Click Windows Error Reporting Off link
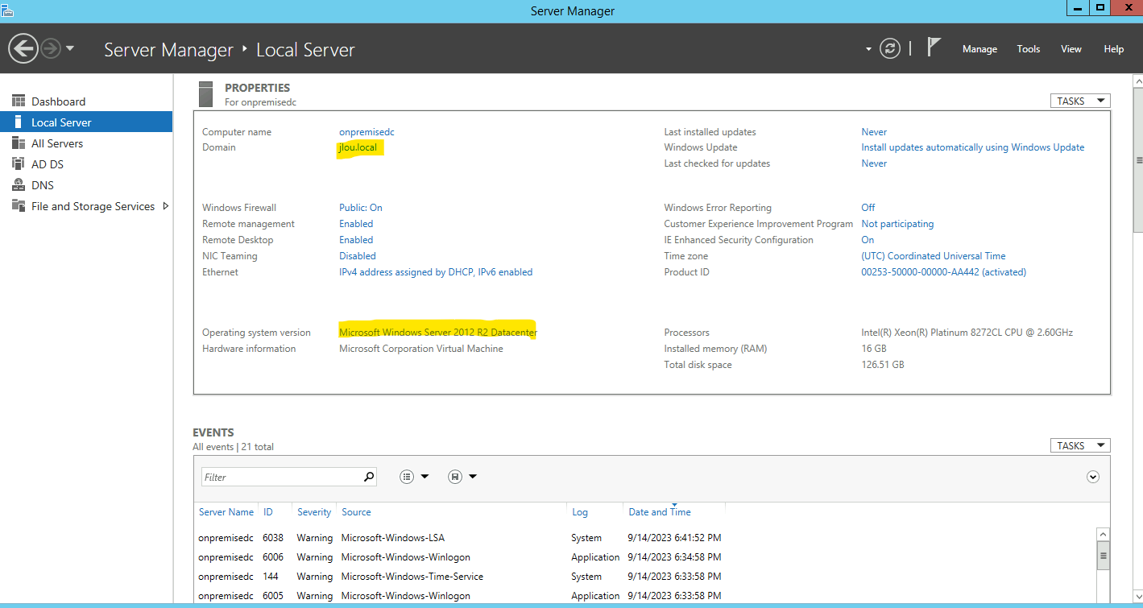This screenshot has height=608, width=1143. pyautogui.click(x=868, y=208)
